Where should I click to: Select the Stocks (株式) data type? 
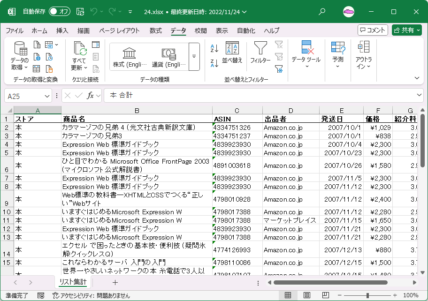[130, 57]
